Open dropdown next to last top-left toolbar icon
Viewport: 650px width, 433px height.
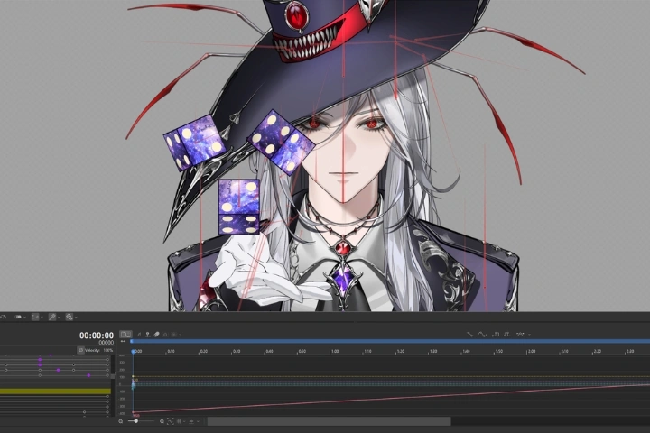click(76, 318)
